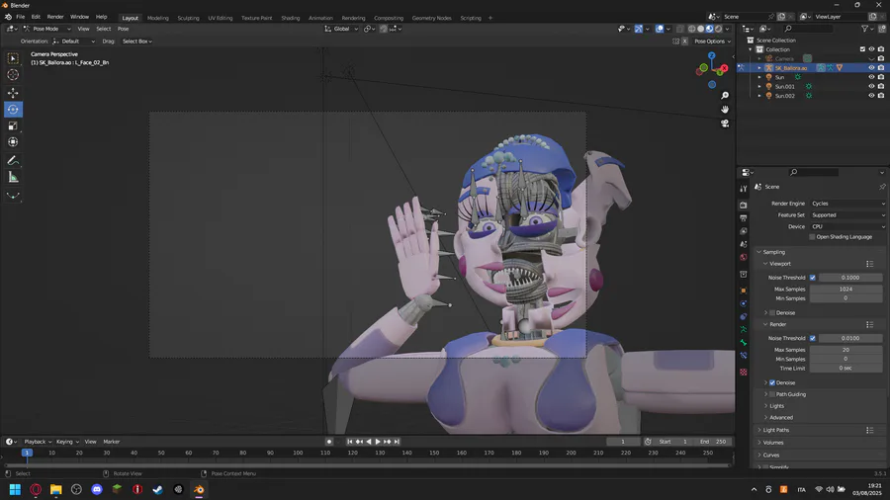Open the View Layer properties tab
The image size is (890, 500).
point(744,230)
